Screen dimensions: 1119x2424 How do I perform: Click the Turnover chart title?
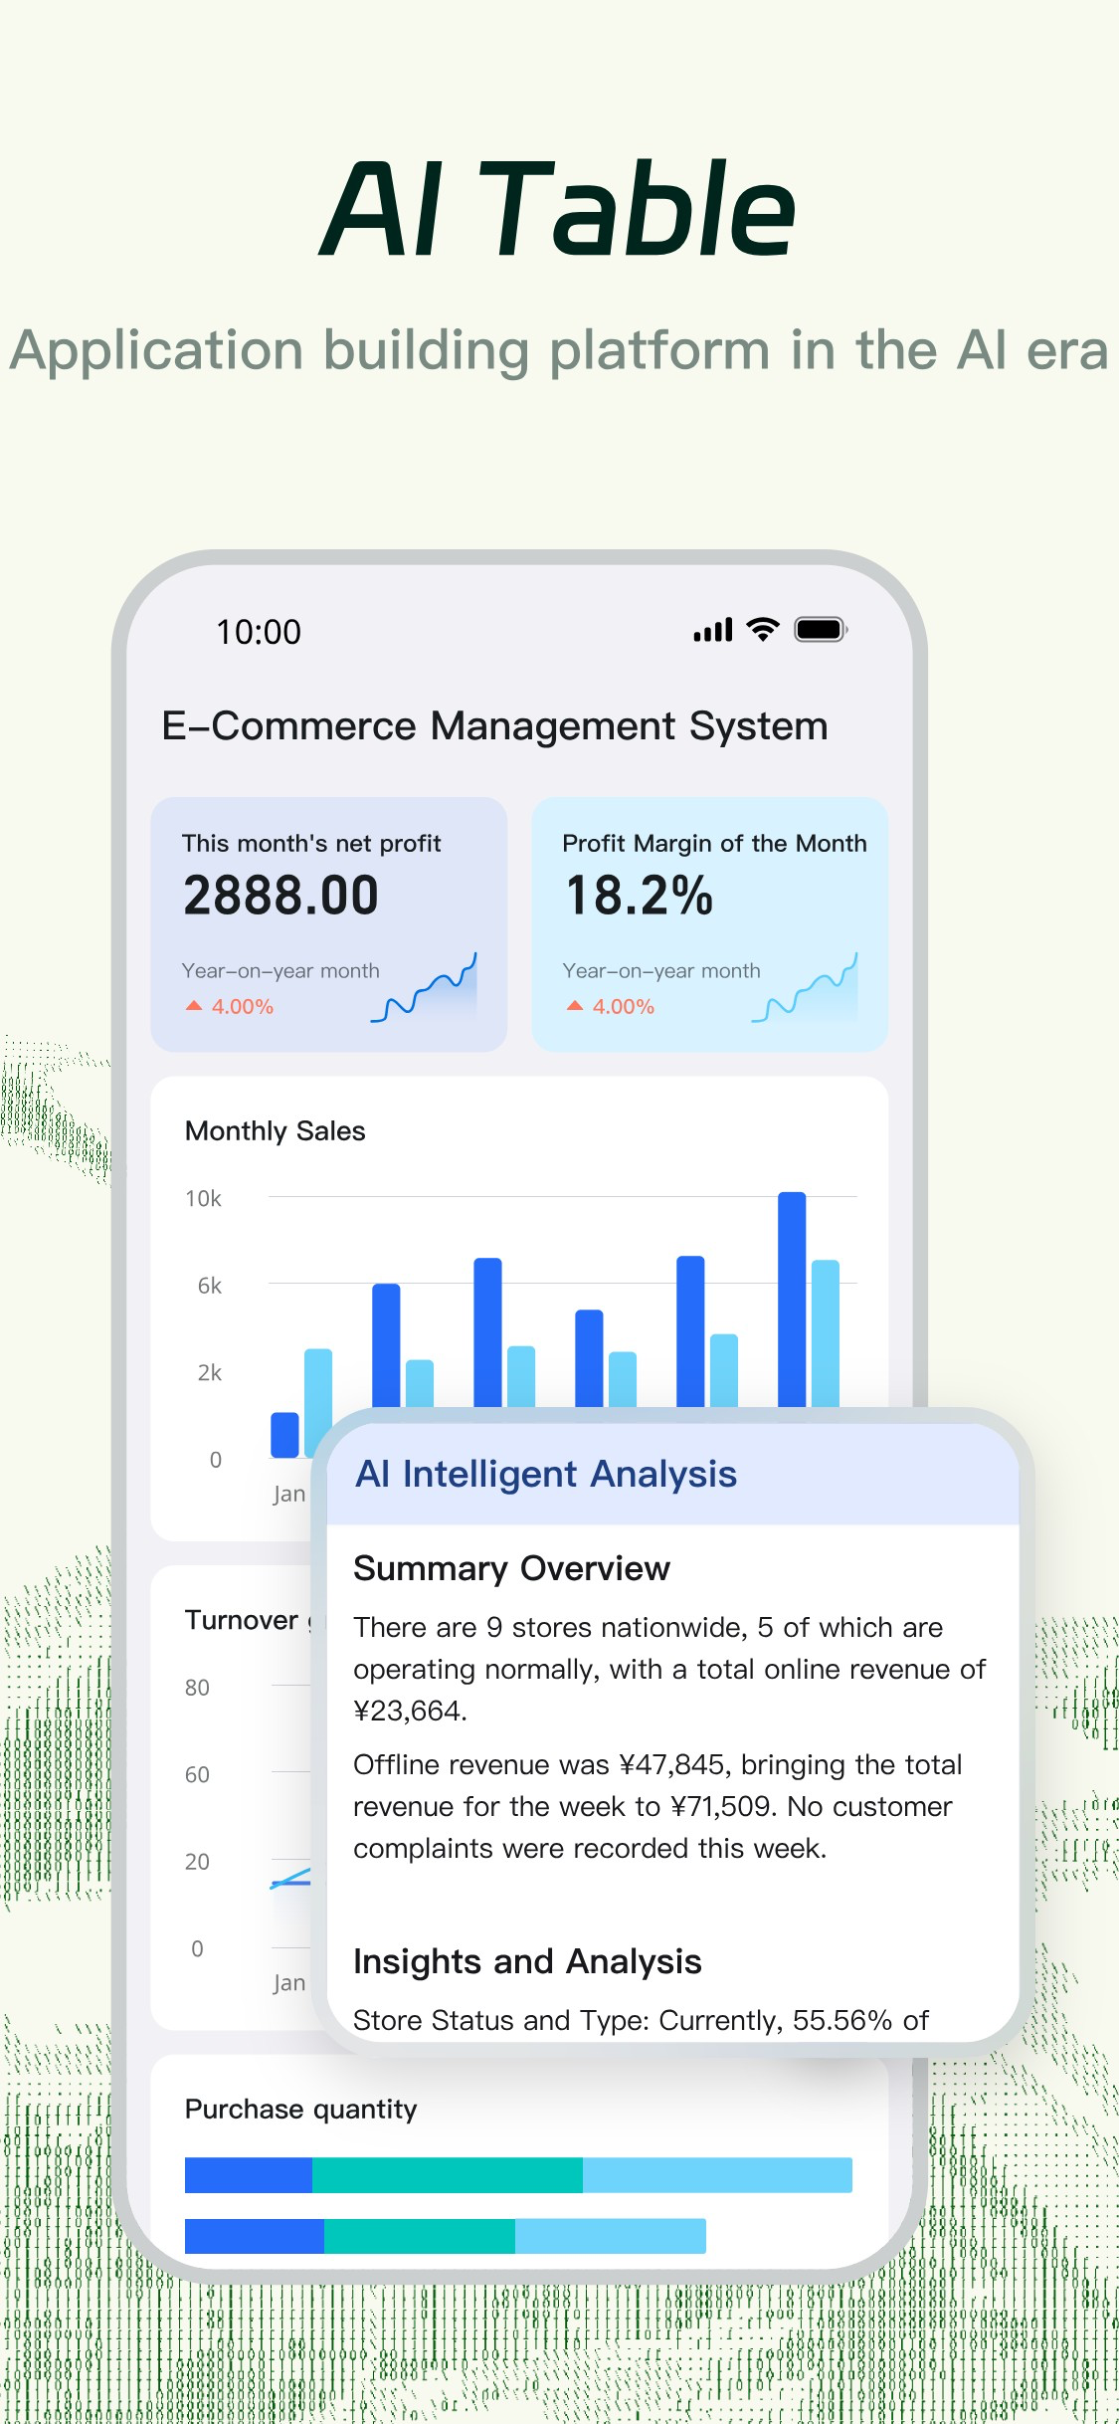coord(249,1620)
